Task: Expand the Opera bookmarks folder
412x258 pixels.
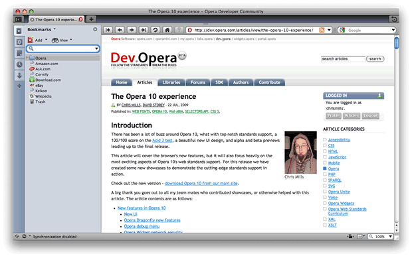Action: [27, 58]
